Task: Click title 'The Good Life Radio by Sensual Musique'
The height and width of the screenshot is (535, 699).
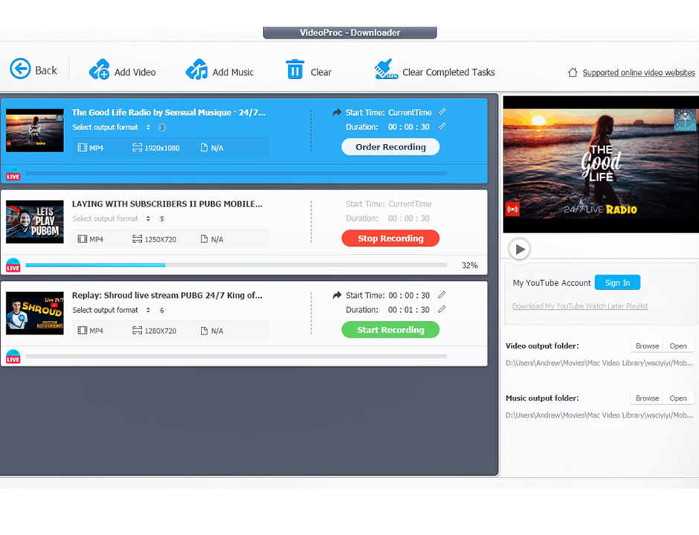Action: (x=169, y=112)
